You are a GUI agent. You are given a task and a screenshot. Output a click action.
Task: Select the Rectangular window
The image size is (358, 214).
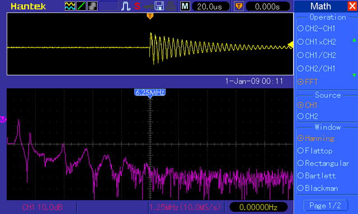pos(323,163)
